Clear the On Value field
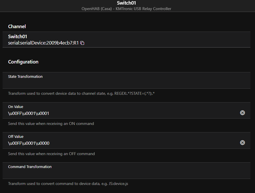Image resolution: width=255 pixels, height=193 pixels. pos(242,113)
